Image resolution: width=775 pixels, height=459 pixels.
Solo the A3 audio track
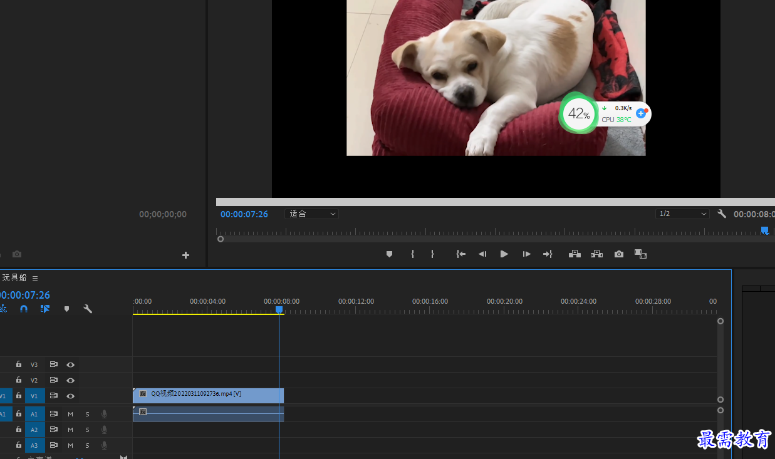pos(87,445)
